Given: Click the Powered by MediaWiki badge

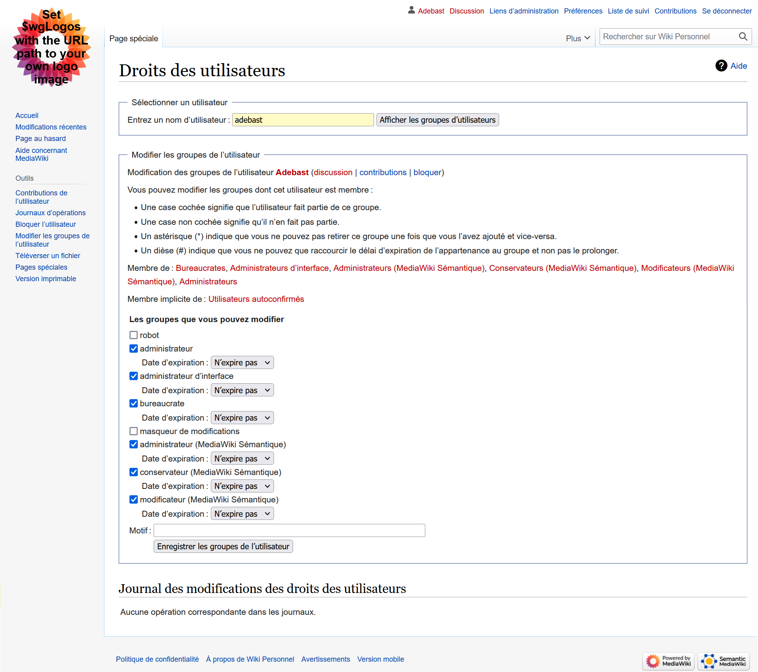Looking at the screenshot, I should click(668, 661).
